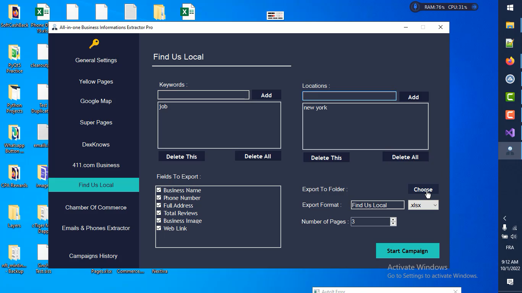Open Notepad++ from the taskbar
522x293 pixels.
point(510,43)
